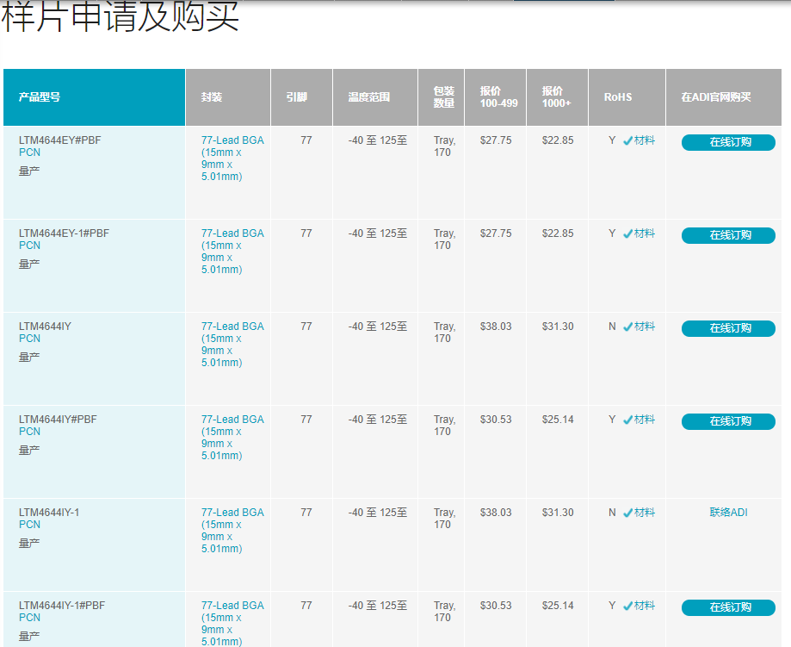Screen dimensions: 791x647
Task: Click the checkmark 材料 link for LTM4644IY-1
Action: [639, 512]
